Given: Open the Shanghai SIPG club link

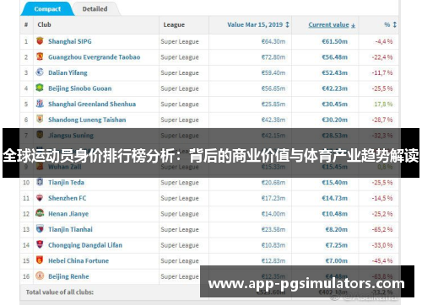Looking at the screenshot, I should coord(70,41).
